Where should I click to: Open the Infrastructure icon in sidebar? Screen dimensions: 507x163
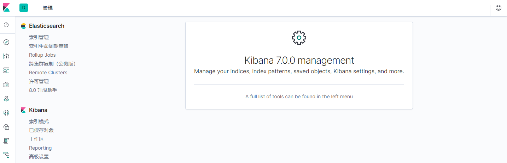coord(6,127)
